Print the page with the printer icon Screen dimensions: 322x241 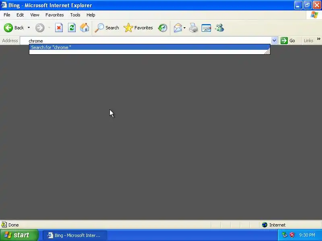tap(194, 28)
